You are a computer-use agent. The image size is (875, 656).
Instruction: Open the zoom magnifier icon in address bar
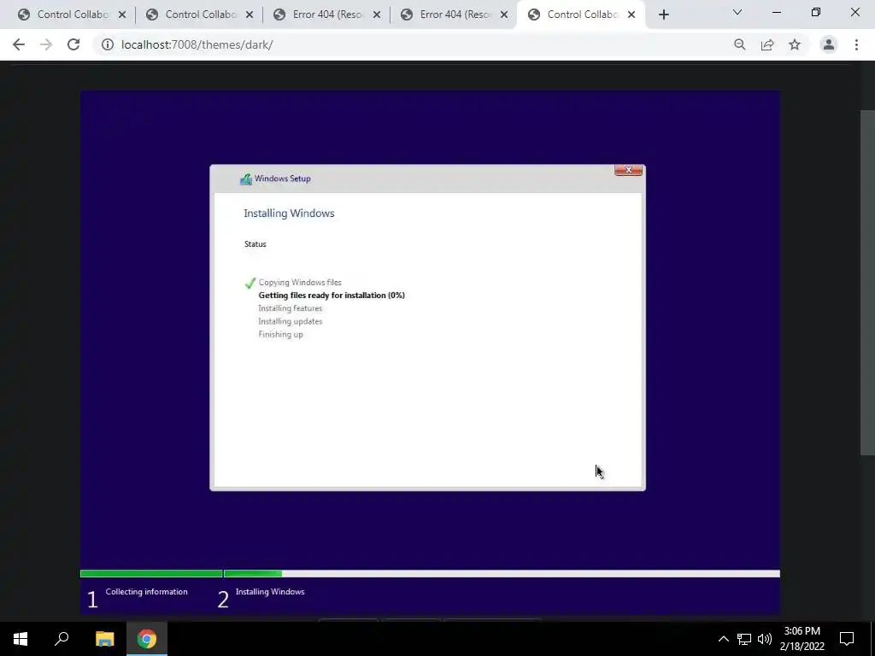point(739,44)
